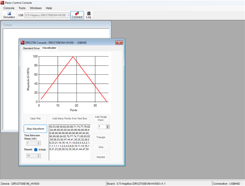Screen dimensions: 245x186
Task: Click the single point value field
Action: 102,127
